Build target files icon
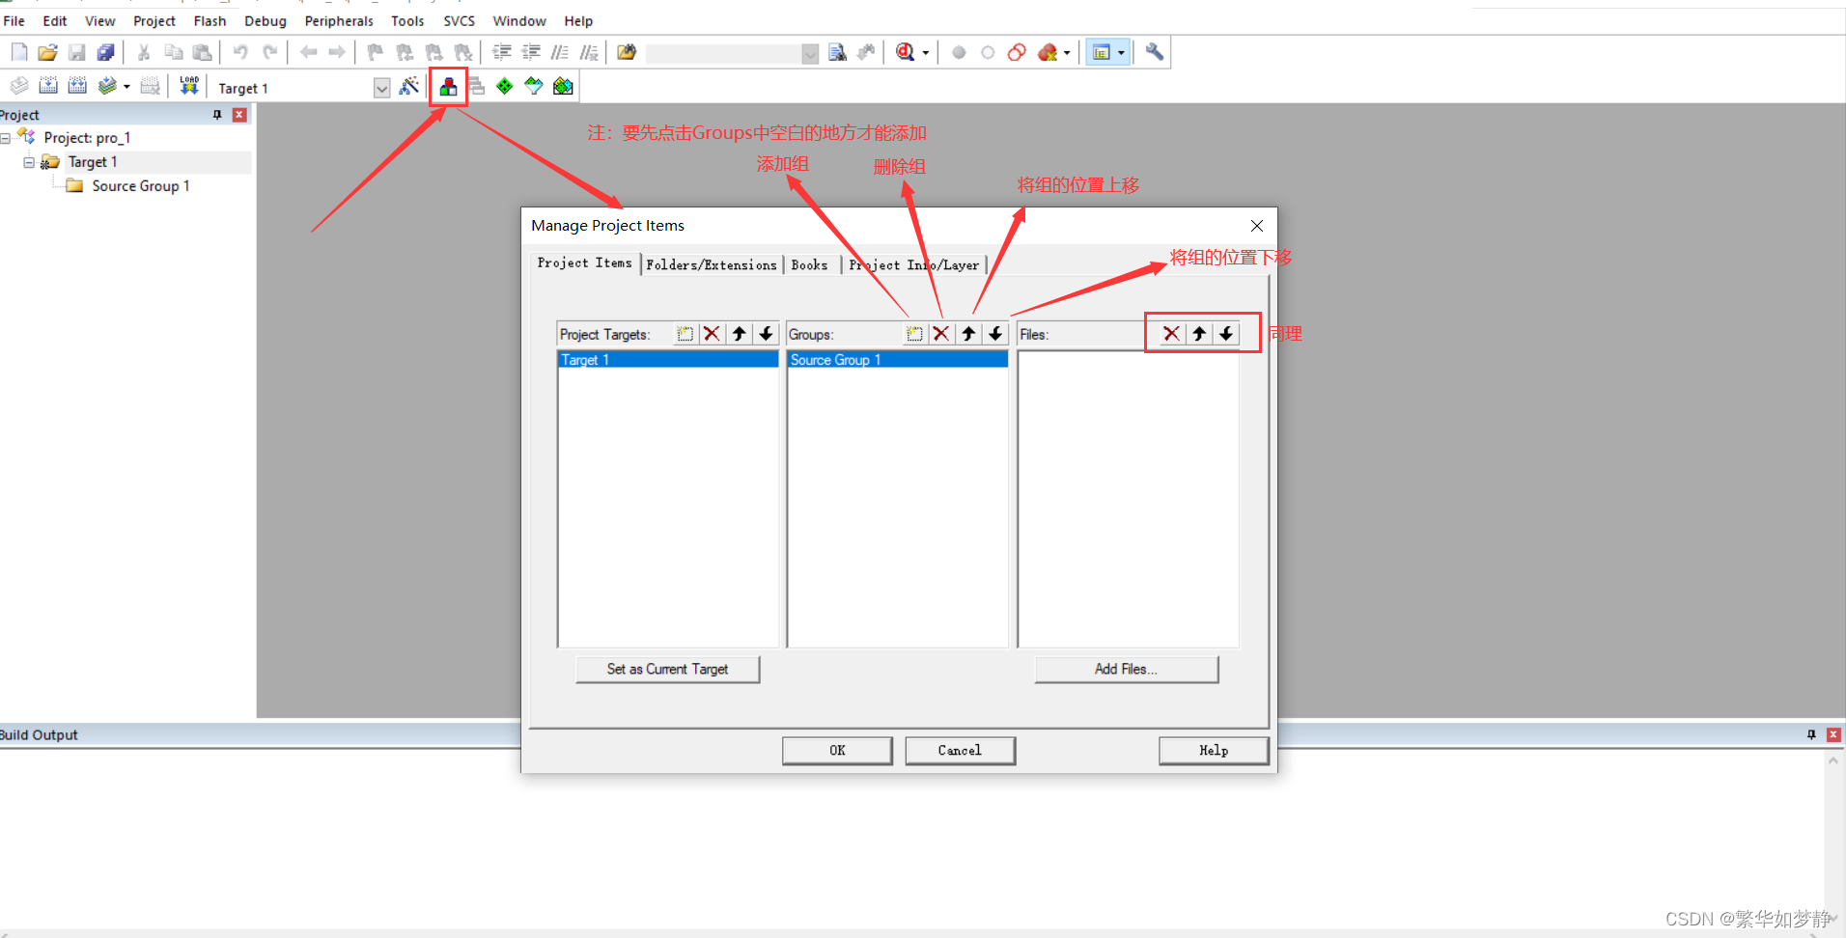1846x938 pixels. [x=48, y=86]
